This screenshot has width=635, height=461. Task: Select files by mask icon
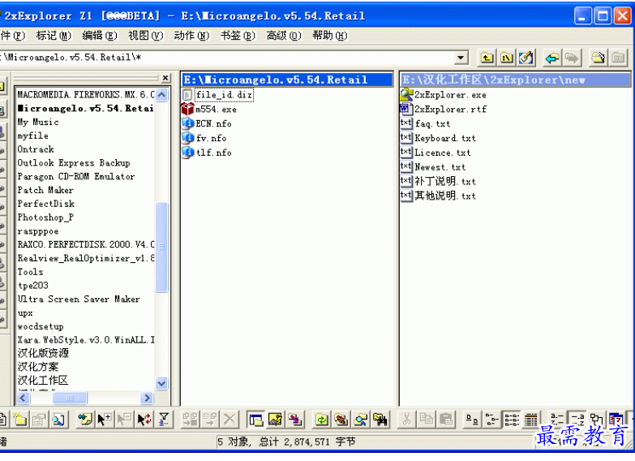click(85, 420)
